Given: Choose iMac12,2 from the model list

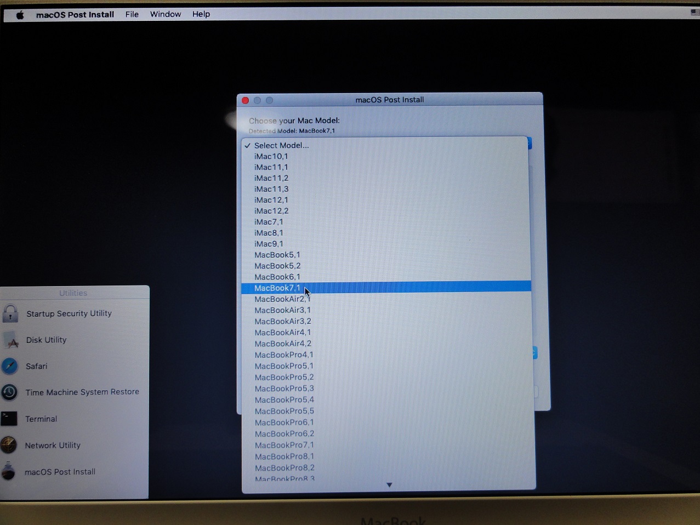Looking at the screenshot, I should tap(386, 211).
